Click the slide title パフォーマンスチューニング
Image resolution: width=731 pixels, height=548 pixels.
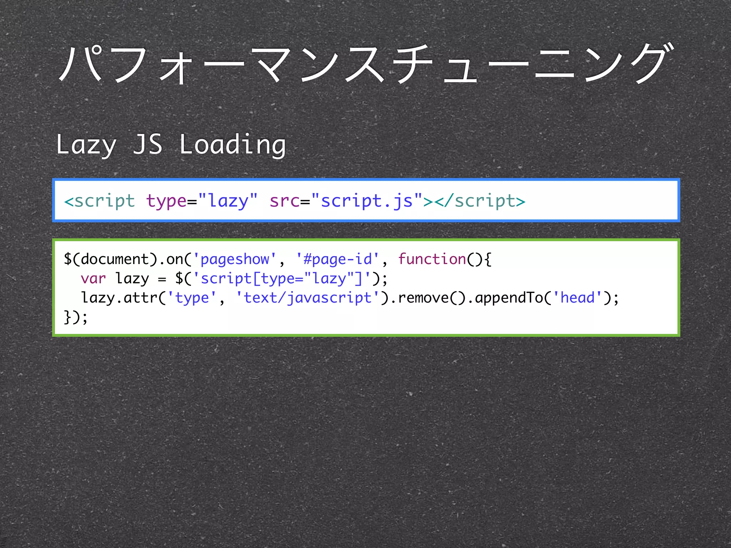point(367,64)
